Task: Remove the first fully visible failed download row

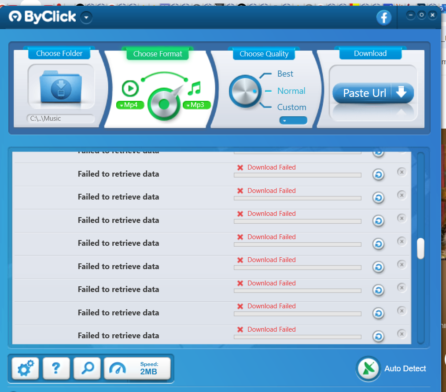Action: click(x=402, y=172)
